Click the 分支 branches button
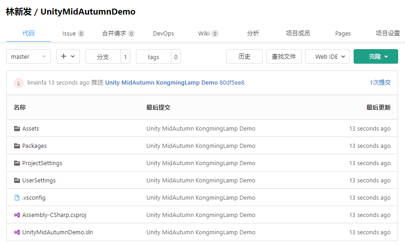405x247 pixels. (103, 56)
